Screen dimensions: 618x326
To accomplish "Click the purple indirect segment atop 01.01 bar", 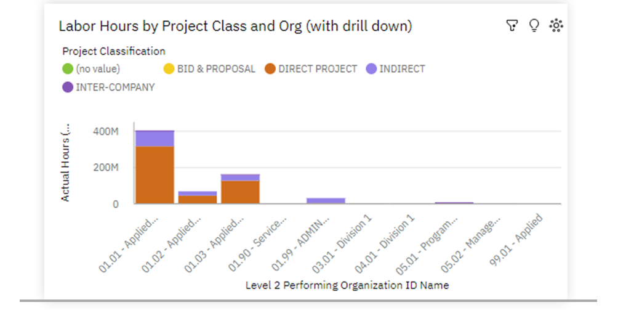I will (154, 138).
